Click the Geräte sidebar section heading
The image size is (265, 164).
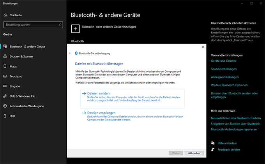click(8, 34)
